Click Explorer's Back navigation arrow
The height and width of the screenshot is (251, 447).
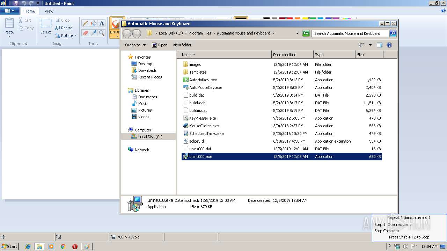click(127, 33)
